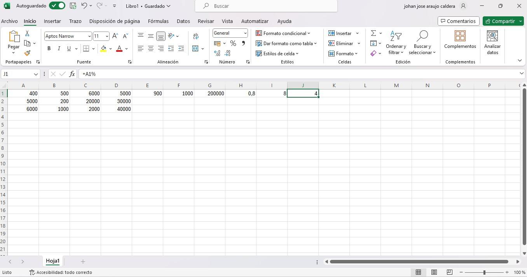
Task: Toggle bold formatting
Action: click(x=49, y=49)
